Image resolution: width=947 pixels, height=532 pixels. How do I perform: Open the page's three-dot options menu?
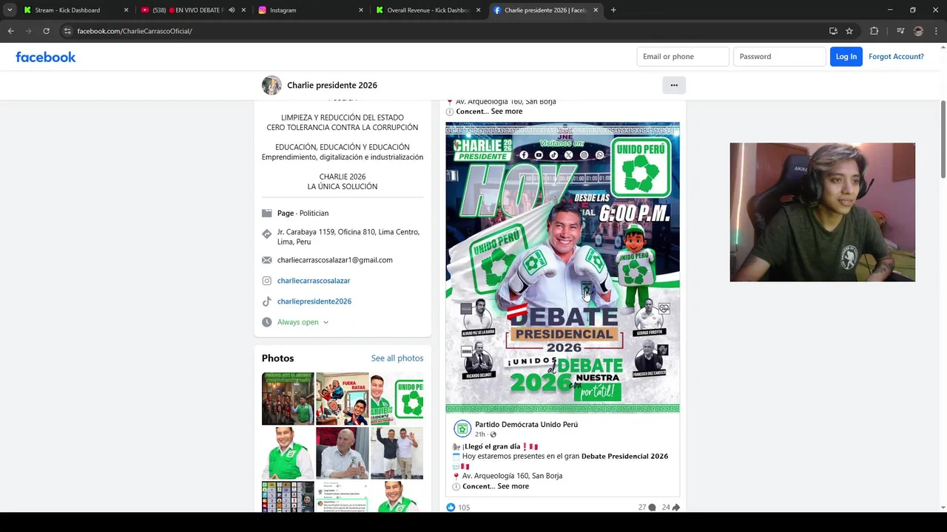click(674, 85)
